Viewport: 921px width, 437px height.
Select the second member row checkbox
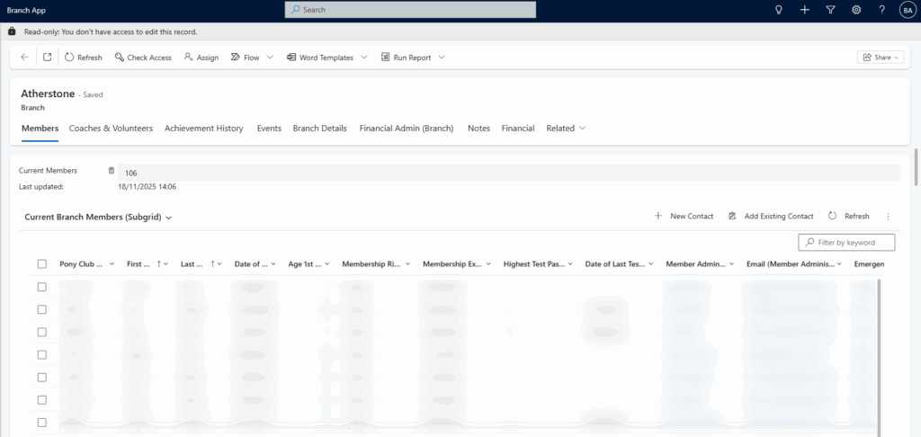point(42,309)
